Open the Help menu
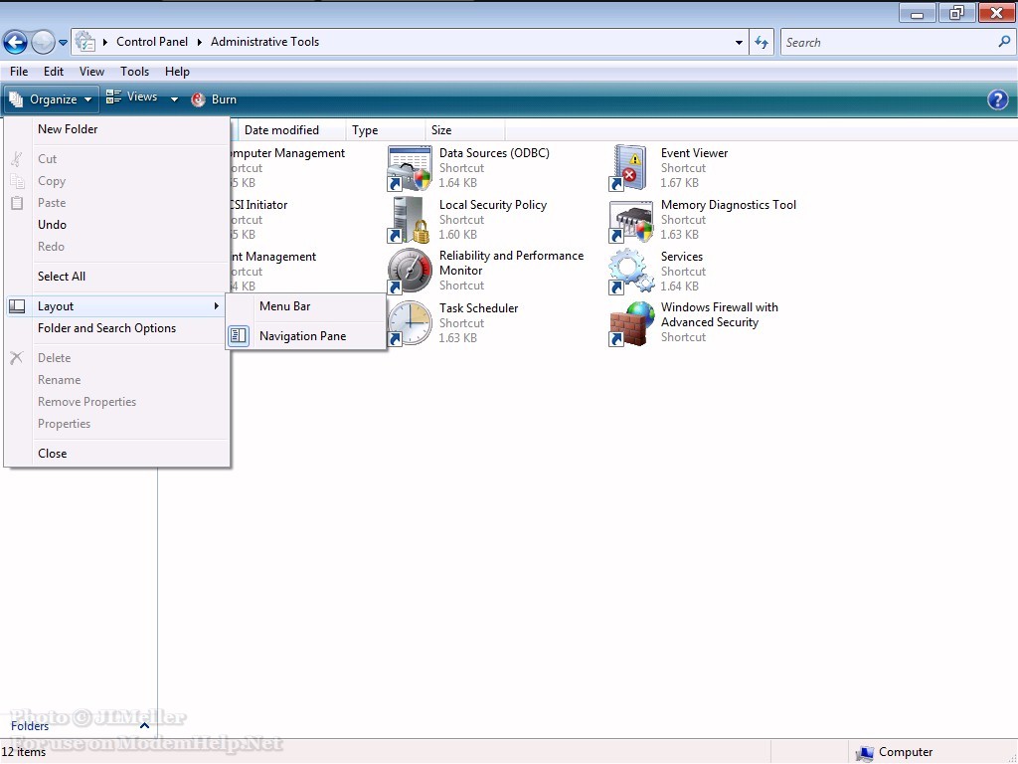This screenshot has height=764, width=1018. (x=177, y=72)
